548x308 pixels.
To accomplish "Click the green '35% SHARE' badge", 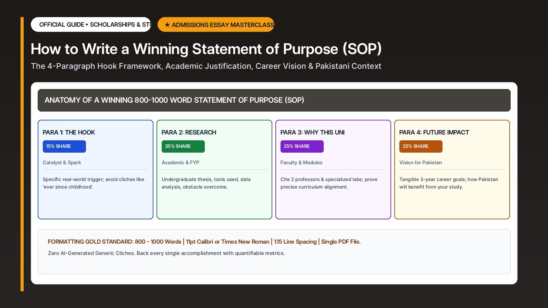I will [183, 146].
